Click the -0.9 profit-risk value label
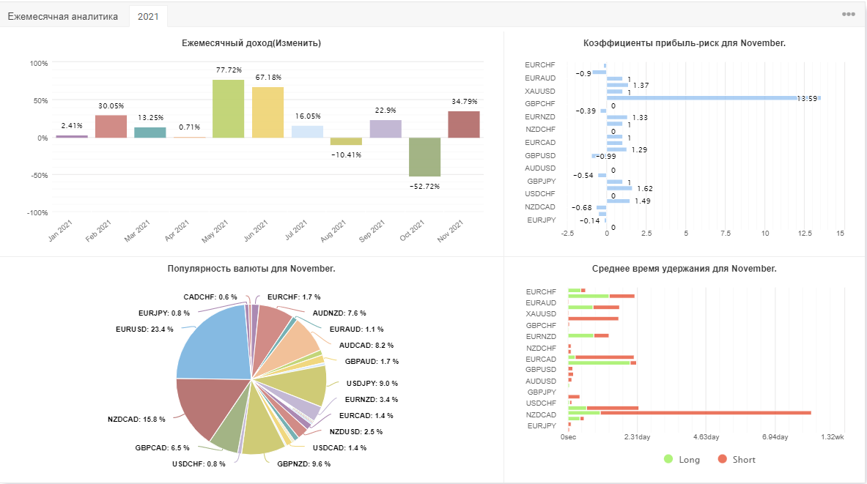This screenshot has width=867, height=484. coord(583,73)
